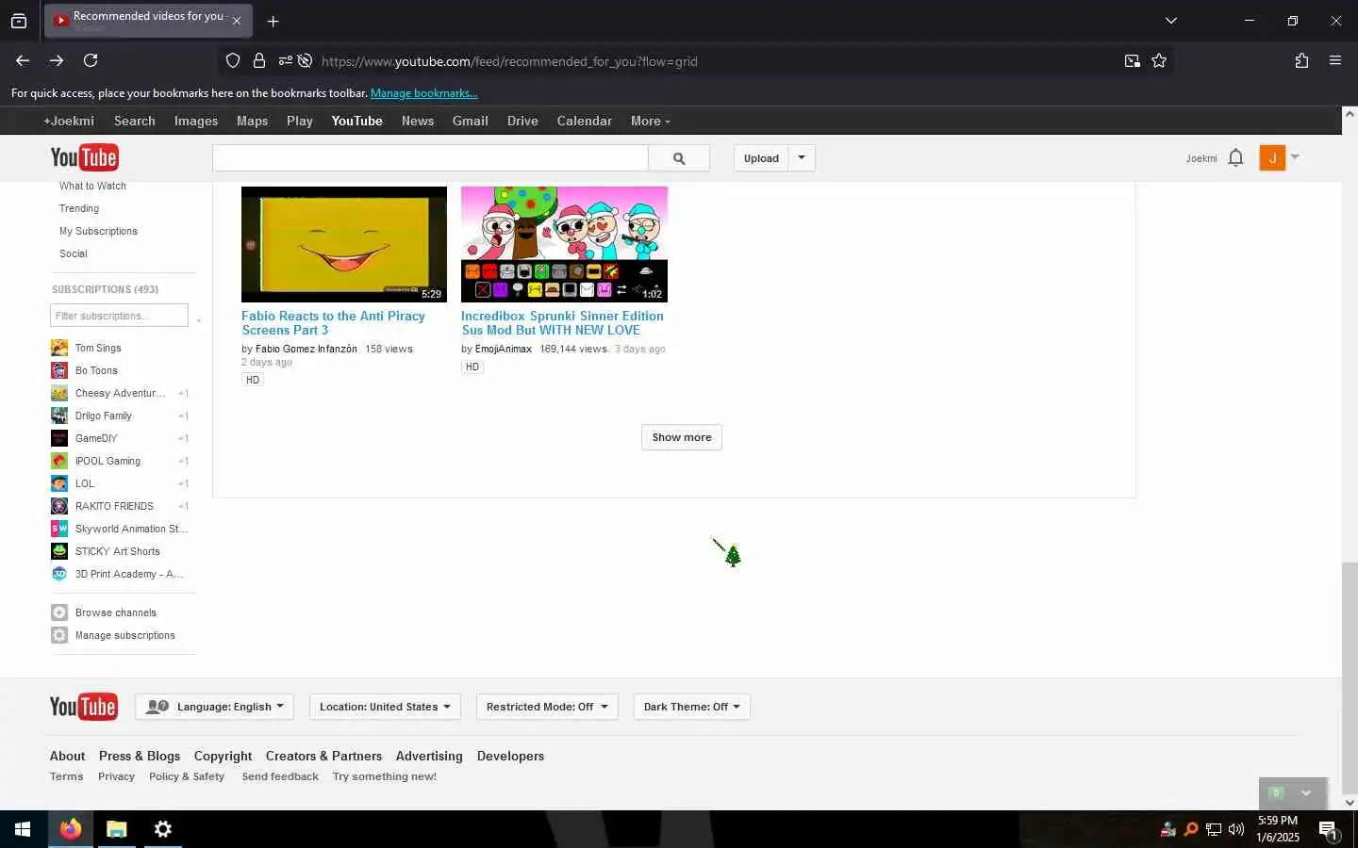The image size is (1358, 848).
Task: Open the Incredibox Sprunki Sinner Edition title
Action: point(562,323)
